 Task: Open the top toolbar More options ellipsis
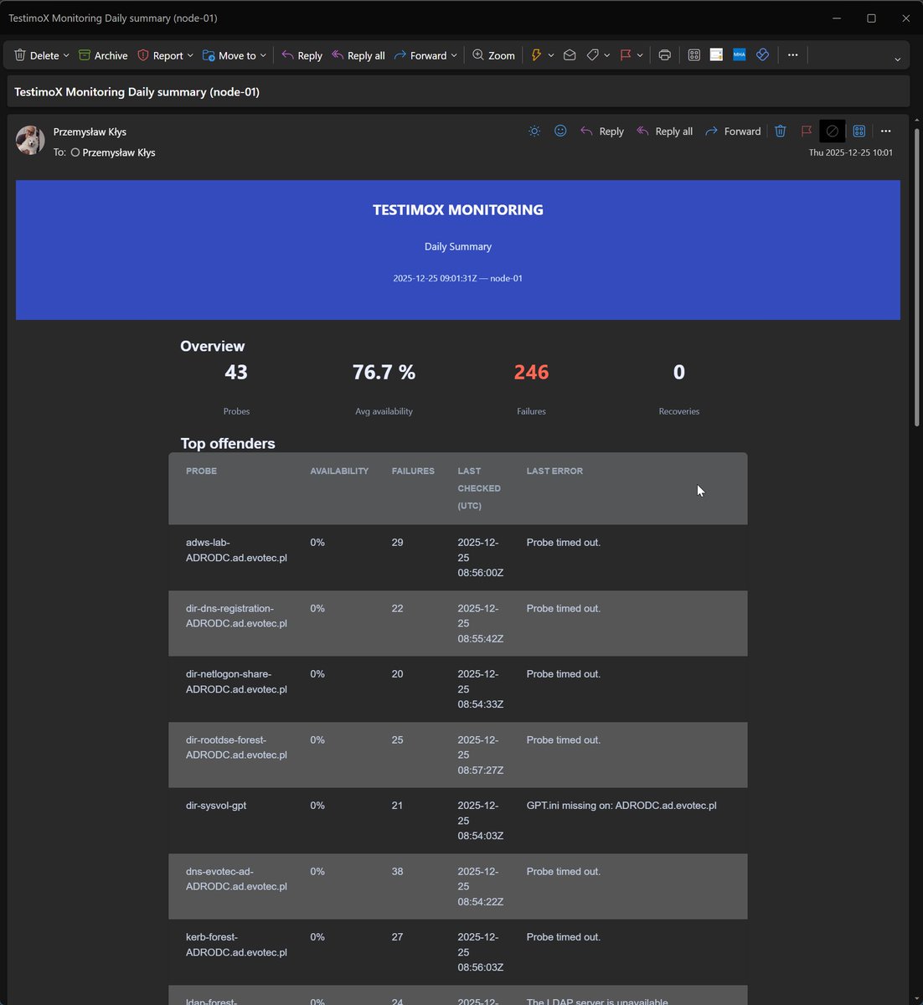point(793,55)
